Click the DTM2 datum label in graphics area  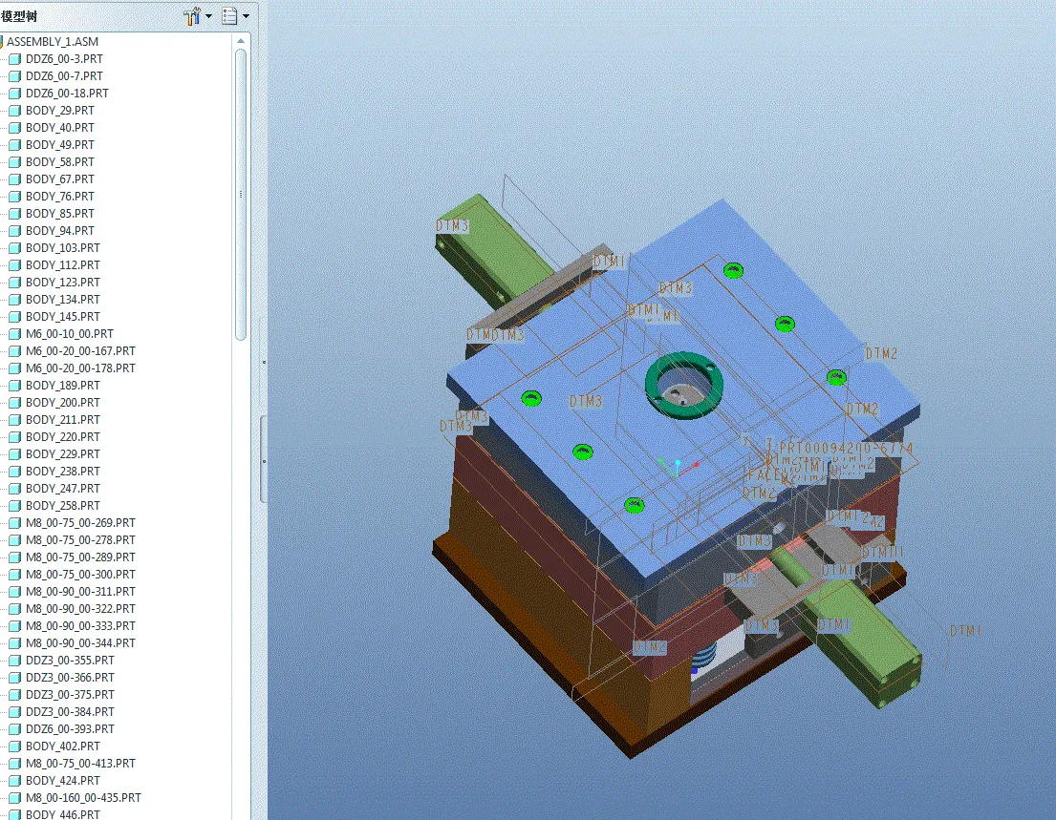(x=881, y=352)
